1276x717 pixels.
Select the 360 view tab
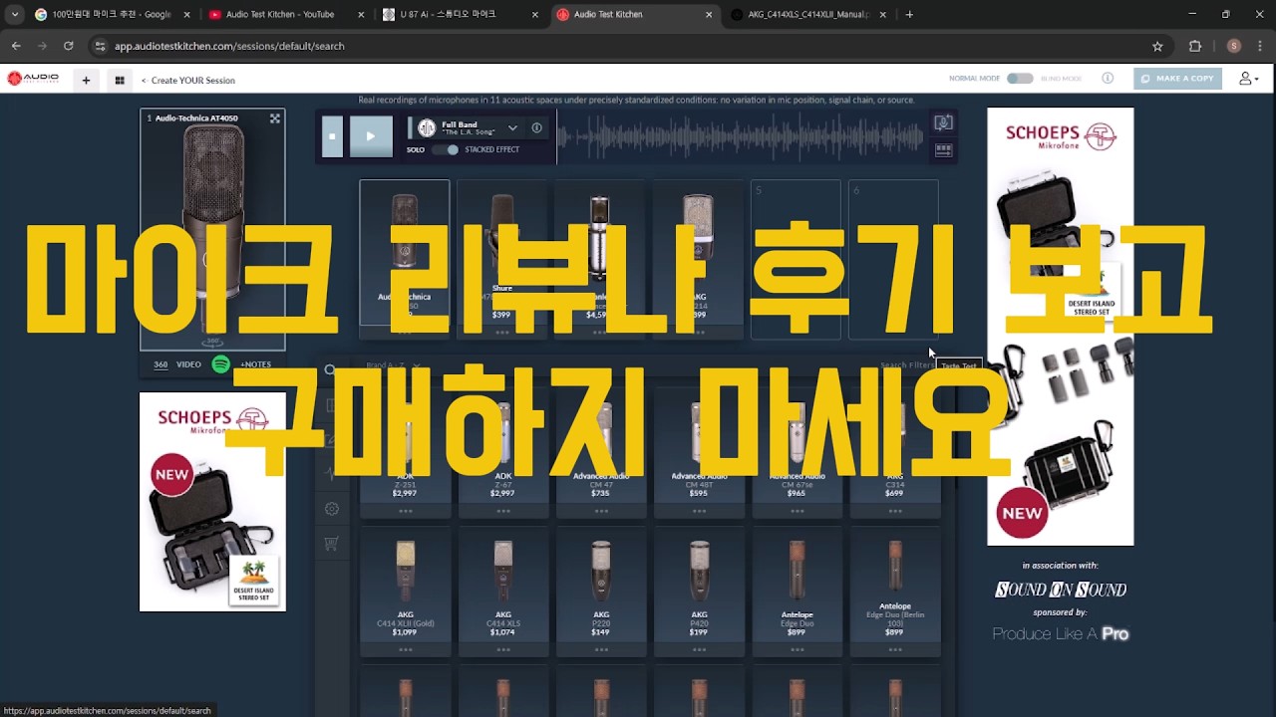pos(160,364)
